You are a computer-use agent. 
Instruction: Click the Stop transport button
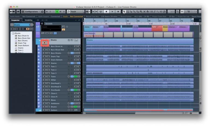point(106,12)
